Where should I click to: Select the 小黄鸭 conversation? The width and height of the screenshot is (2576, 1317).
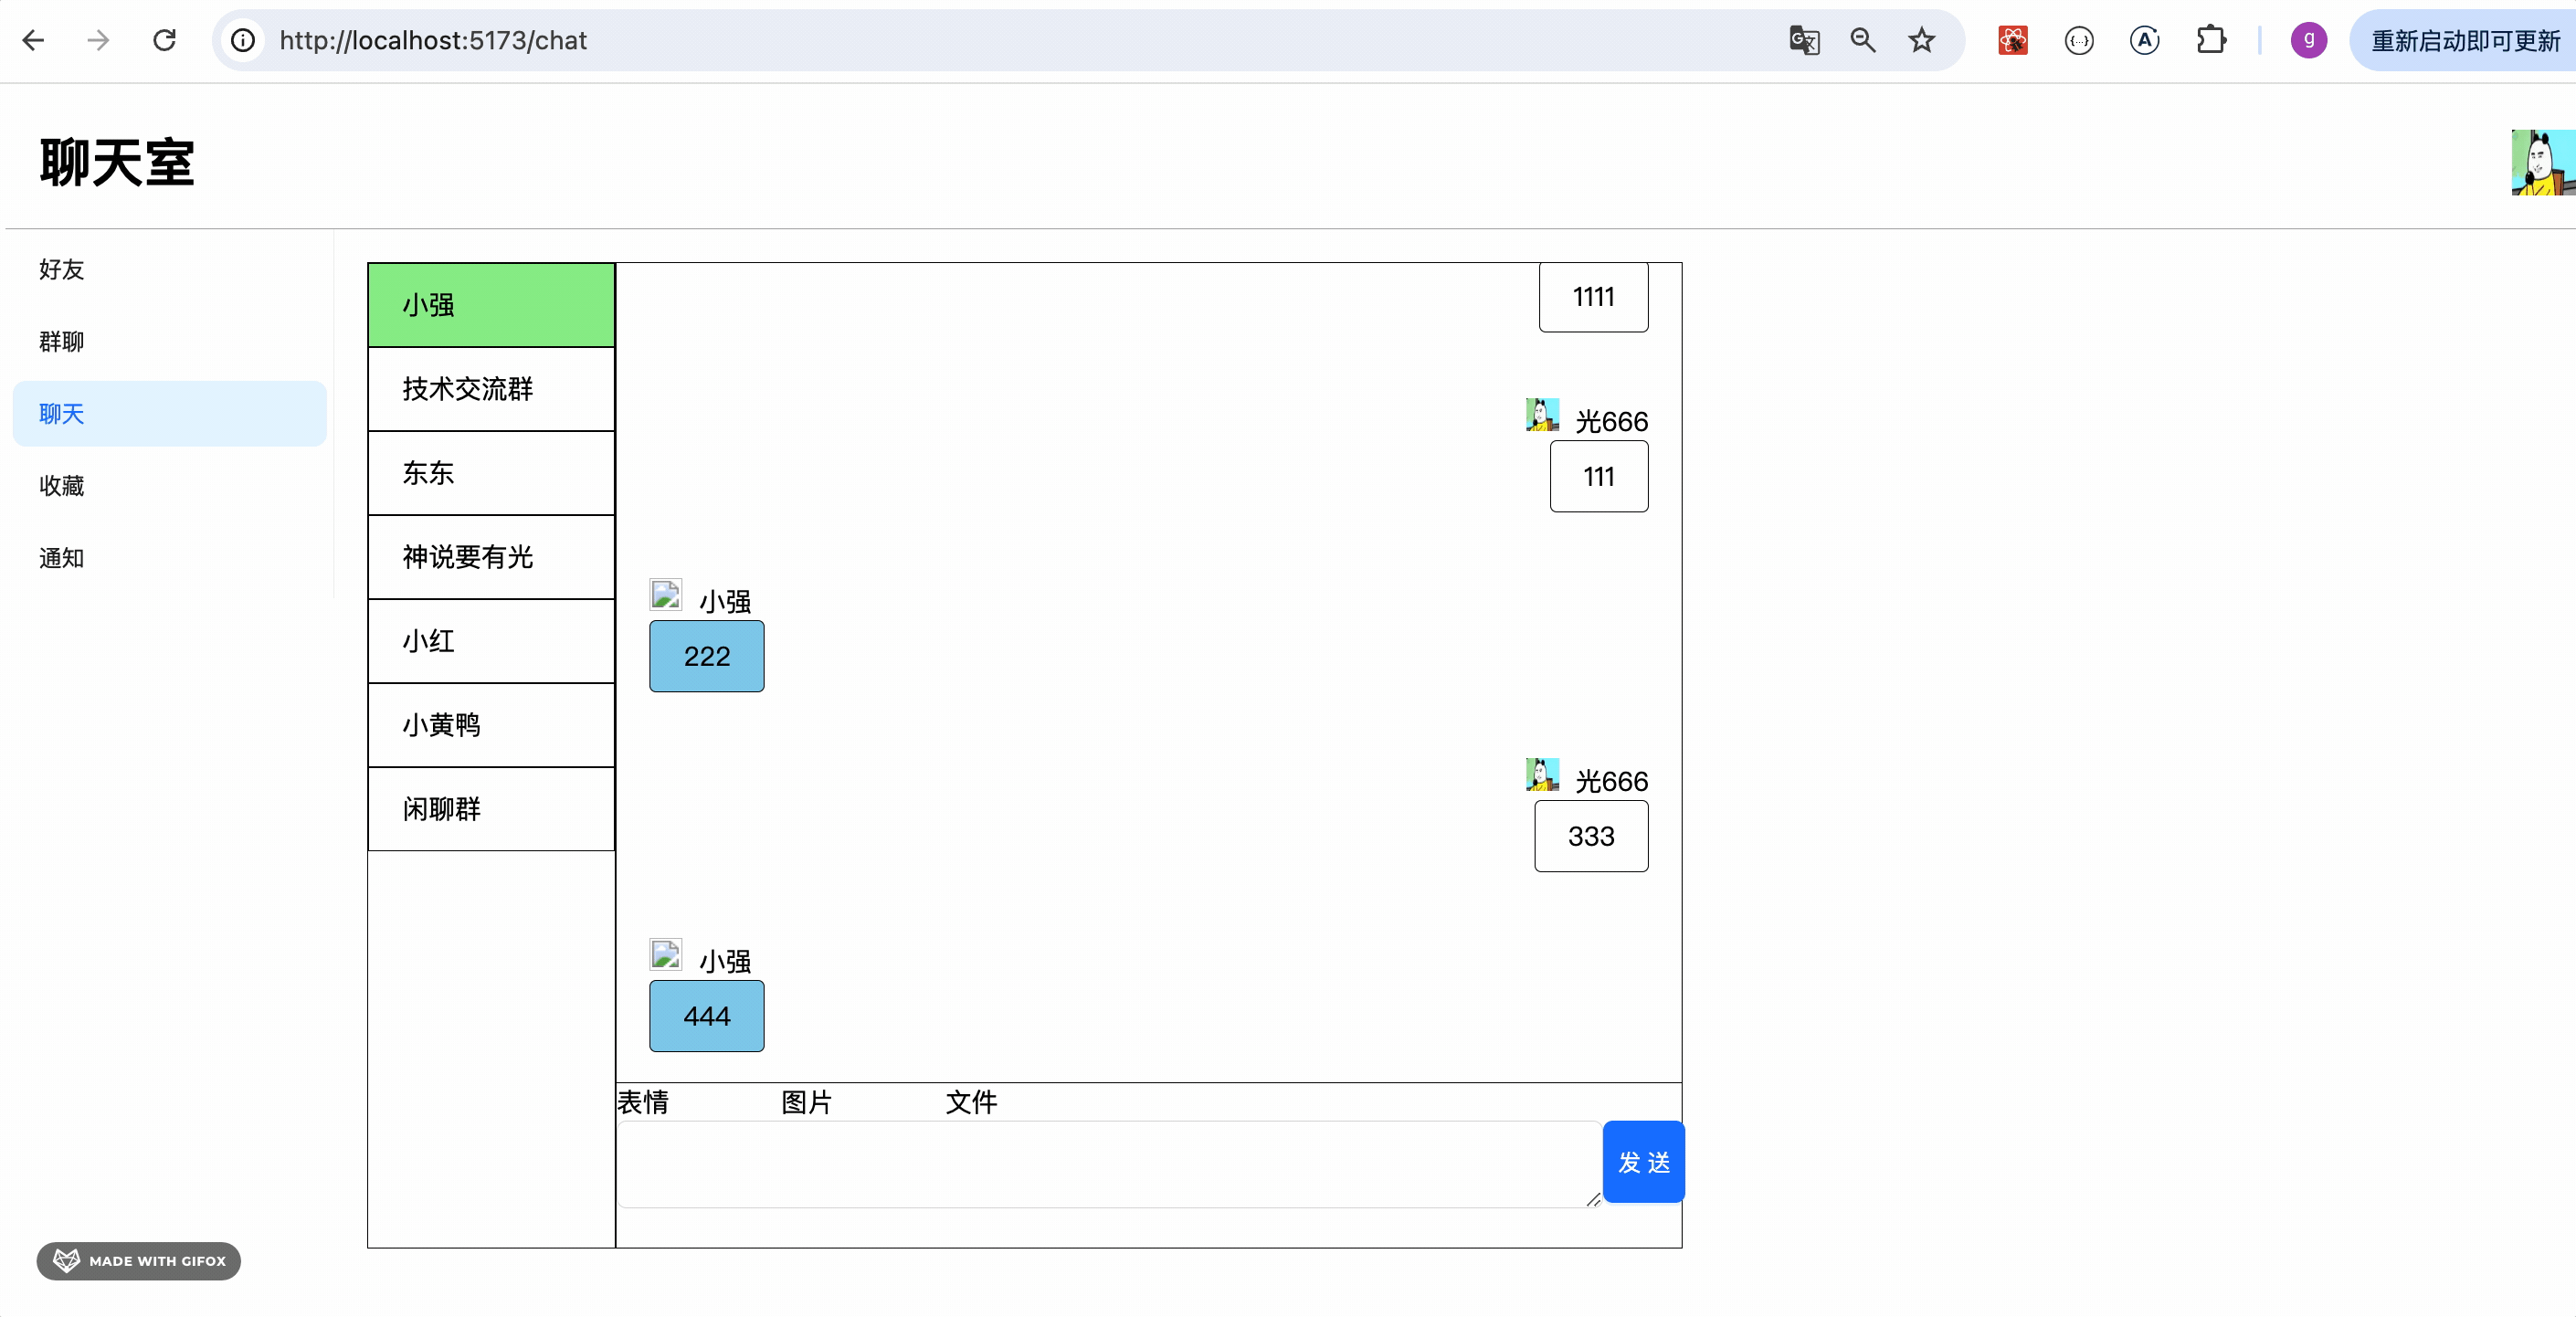490,725
